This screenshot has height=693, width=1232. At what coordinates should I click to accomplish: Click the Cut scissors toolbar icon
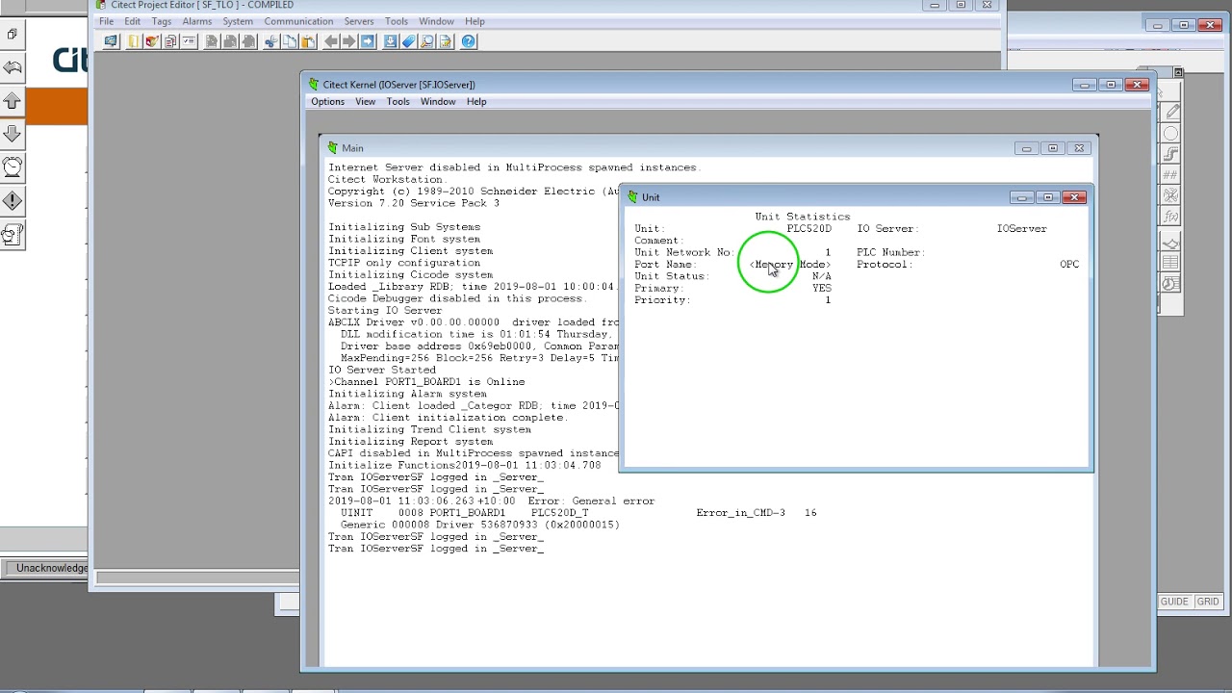271,41
